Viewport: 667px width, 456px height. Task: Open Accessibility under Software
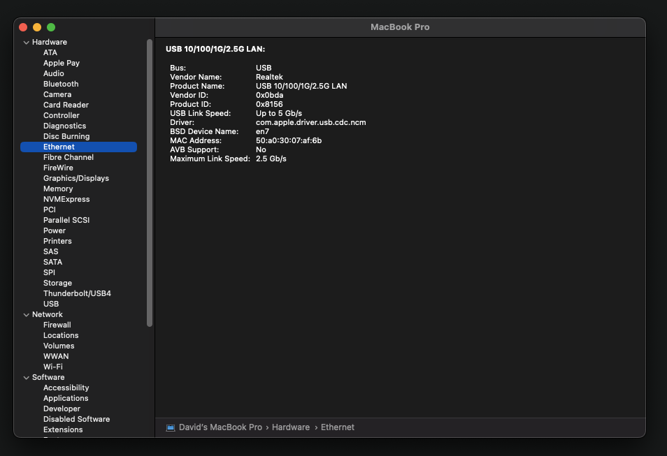(x=66, y=388)
